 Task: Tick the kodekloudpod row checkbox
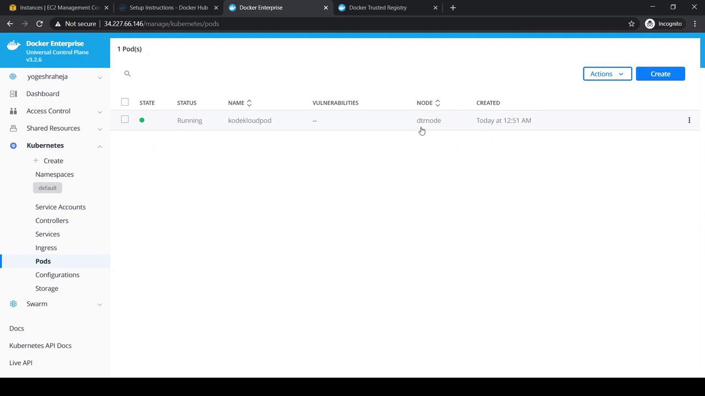(125, 120)
